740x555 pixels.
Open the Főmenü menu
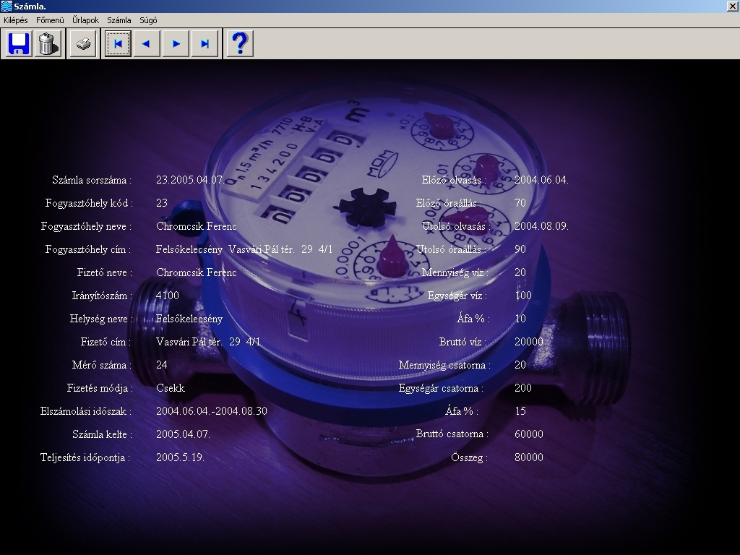coord(50,20)
